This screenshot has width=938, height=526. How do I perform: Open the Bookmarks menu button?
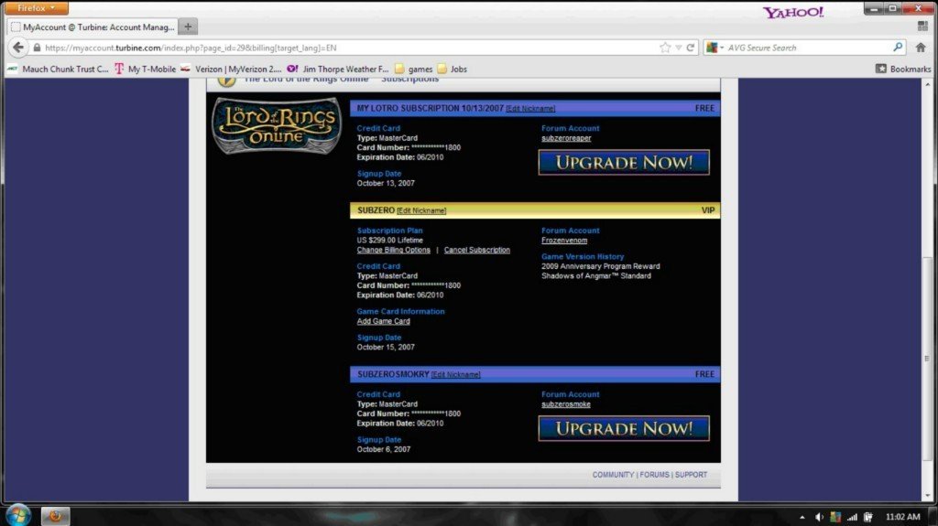coord(903,69)
